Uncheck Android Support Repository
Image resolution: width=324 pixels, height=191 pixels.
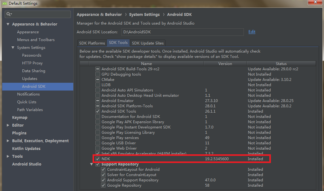coord(103,180)
